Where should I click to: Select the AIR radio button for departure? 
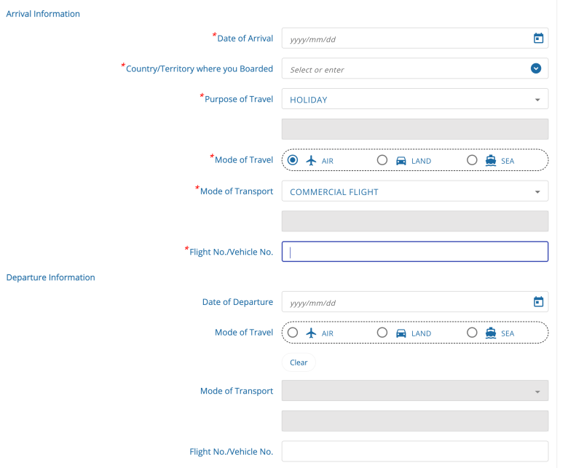[x=293, y=333]
